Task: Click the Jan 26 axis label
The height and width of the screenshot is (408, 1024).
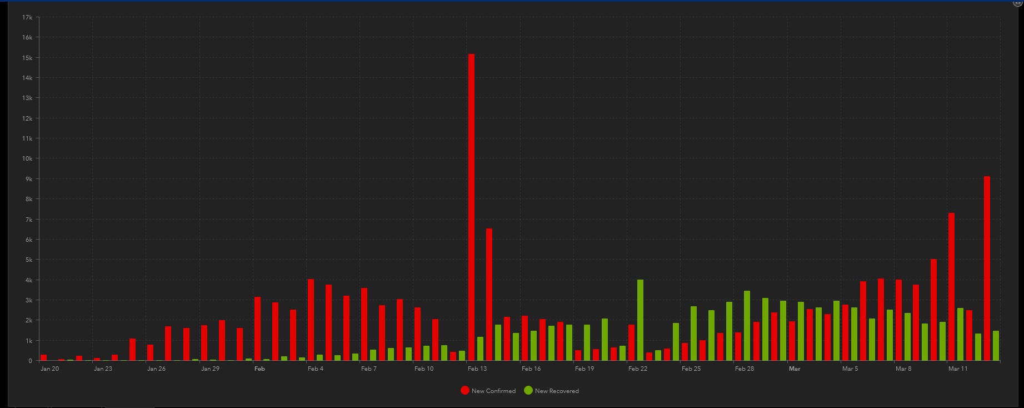Action: pyautogui.click(x=156, y=369)
